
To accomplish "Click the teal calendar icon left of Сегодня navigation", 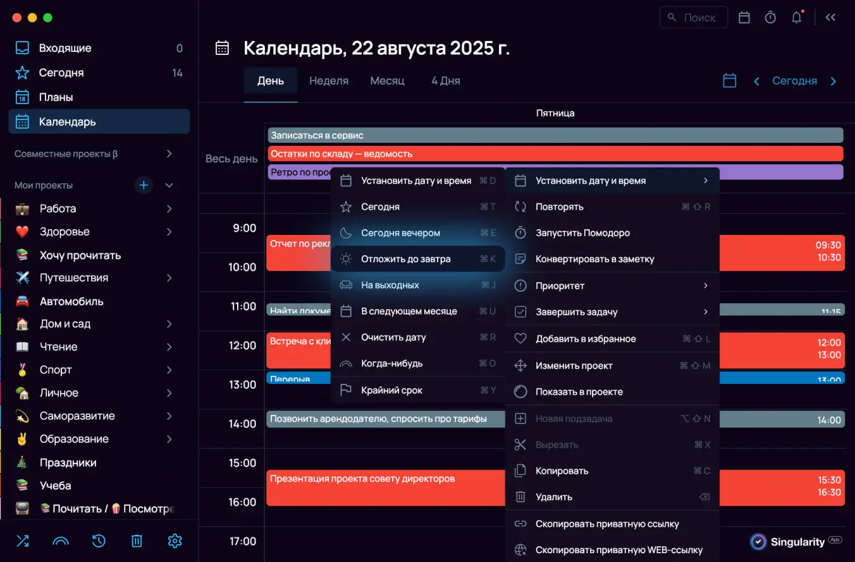I will (x=729, y=81).
